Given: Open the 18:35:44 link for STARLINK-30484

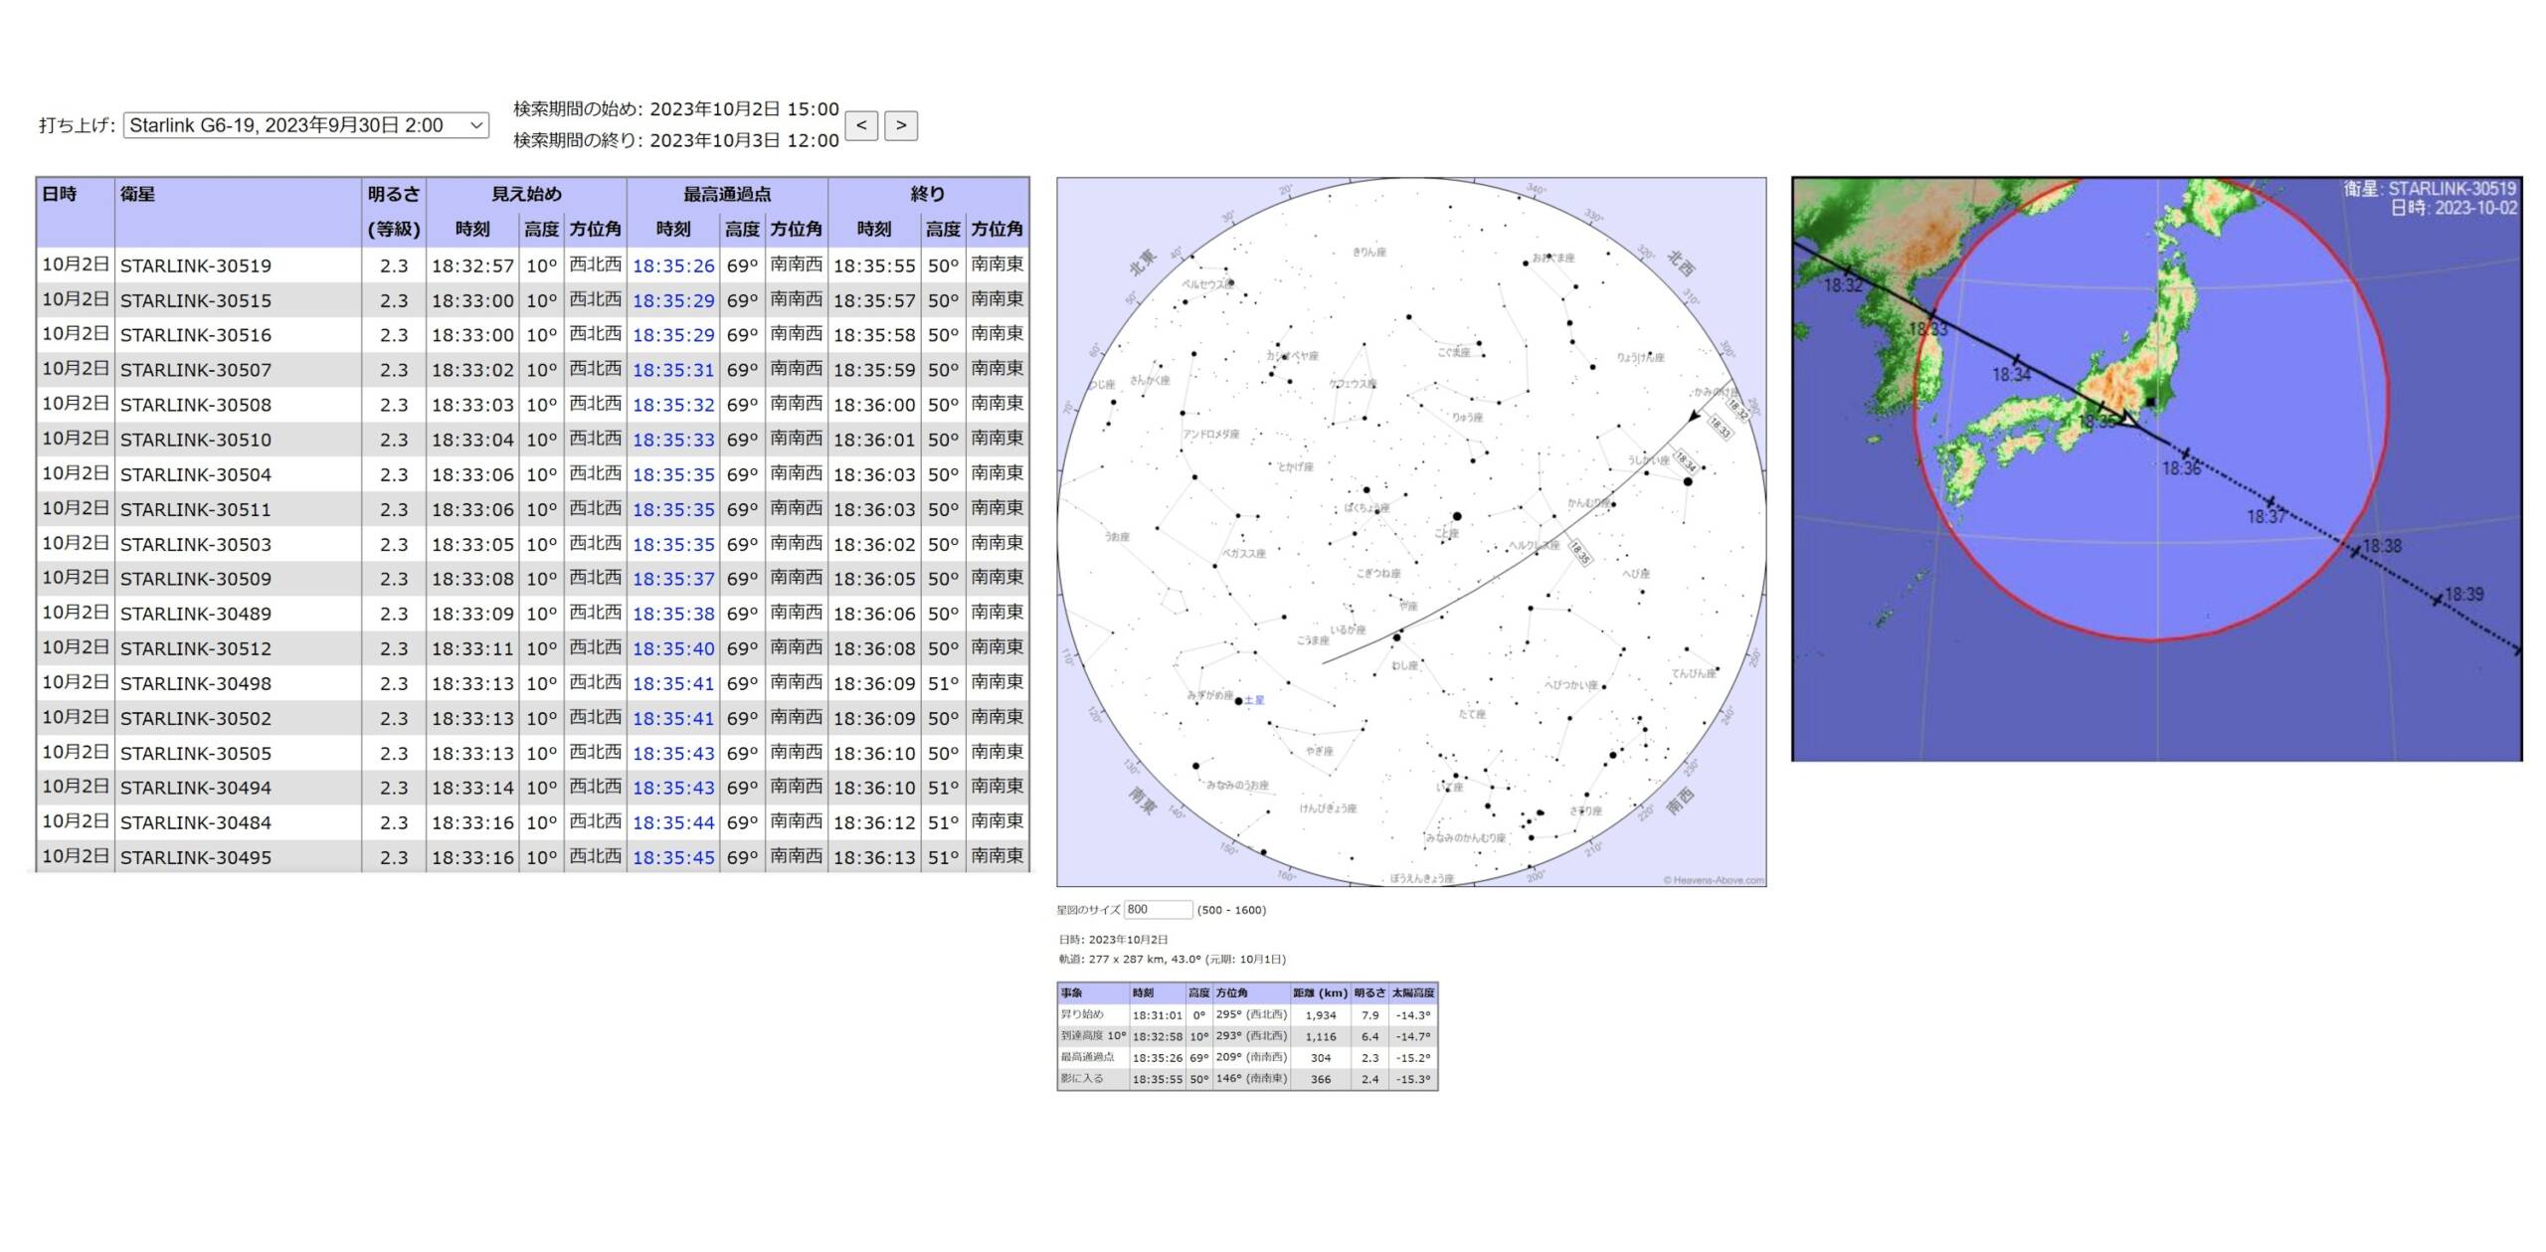Looking at the screenshot, I should point(673,822).
